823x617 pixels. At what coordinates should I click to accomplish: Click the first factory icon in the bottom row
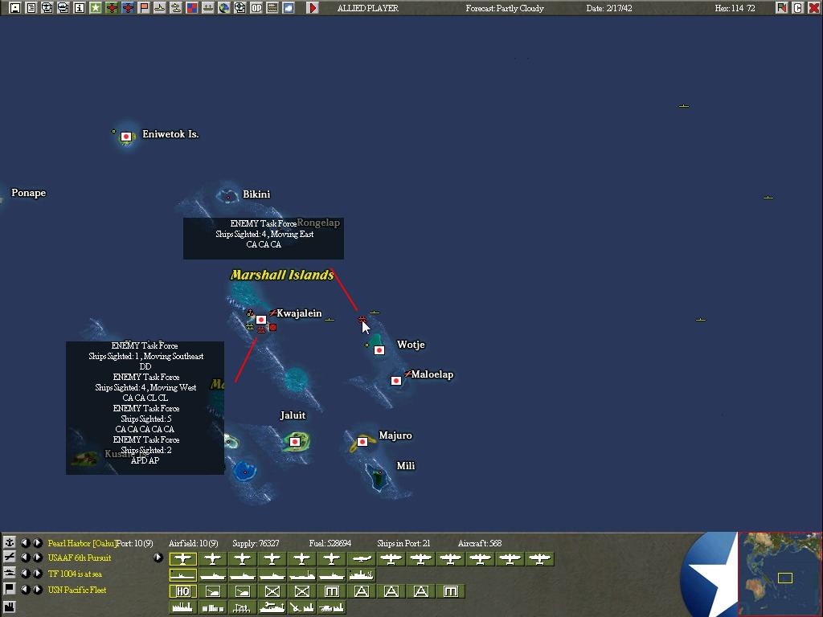point(182,607)
